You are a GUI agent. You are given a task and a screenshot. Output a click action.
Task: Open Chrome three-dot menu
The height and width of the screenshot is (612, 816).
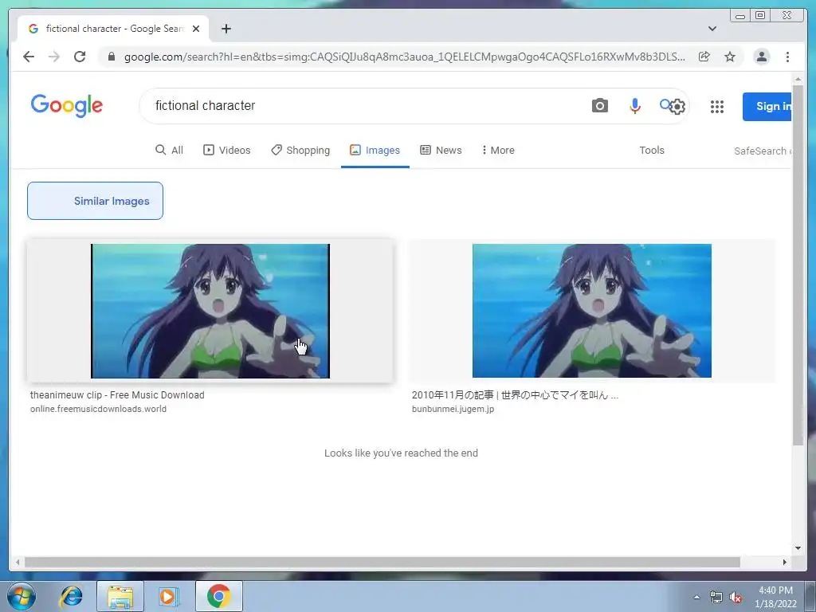[787, 57]
